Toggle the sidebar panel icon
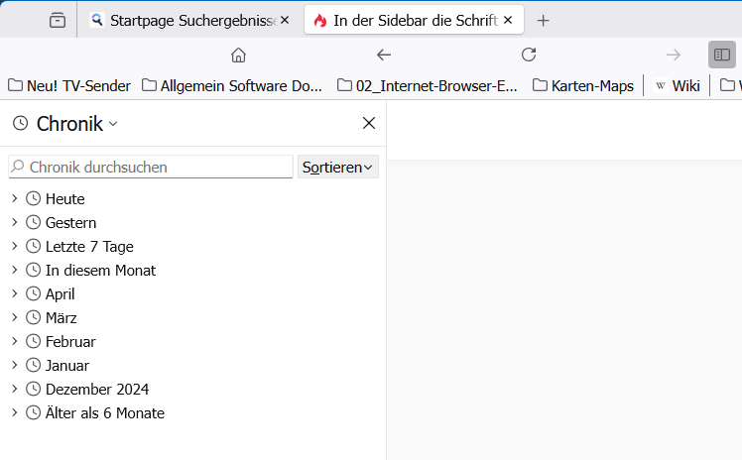 721,55
